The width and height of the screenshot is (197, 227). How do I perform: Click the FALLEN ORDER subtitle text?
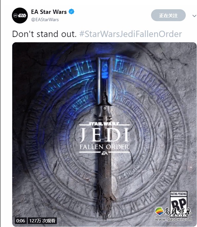tap(104, 147)
